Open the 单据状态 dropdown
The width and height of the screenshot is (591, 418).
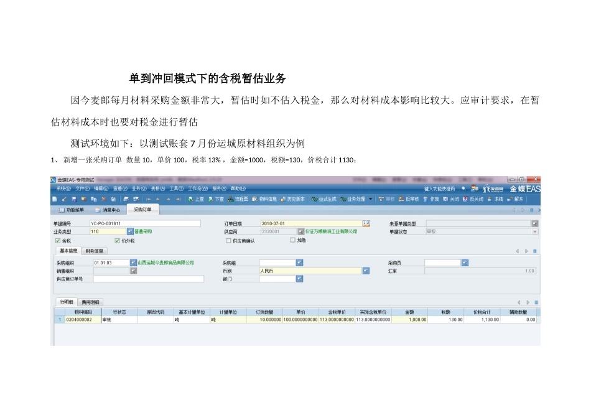[x=534, y=231]
